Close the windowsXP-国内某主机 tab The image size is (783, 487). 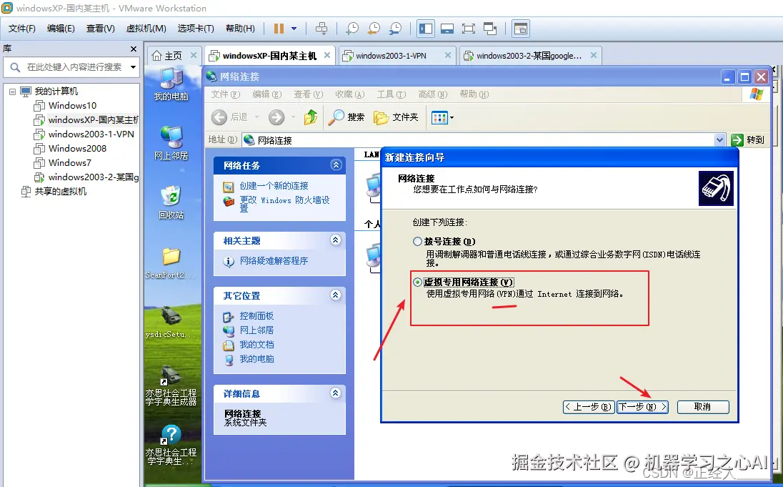[x=327, y=55]
